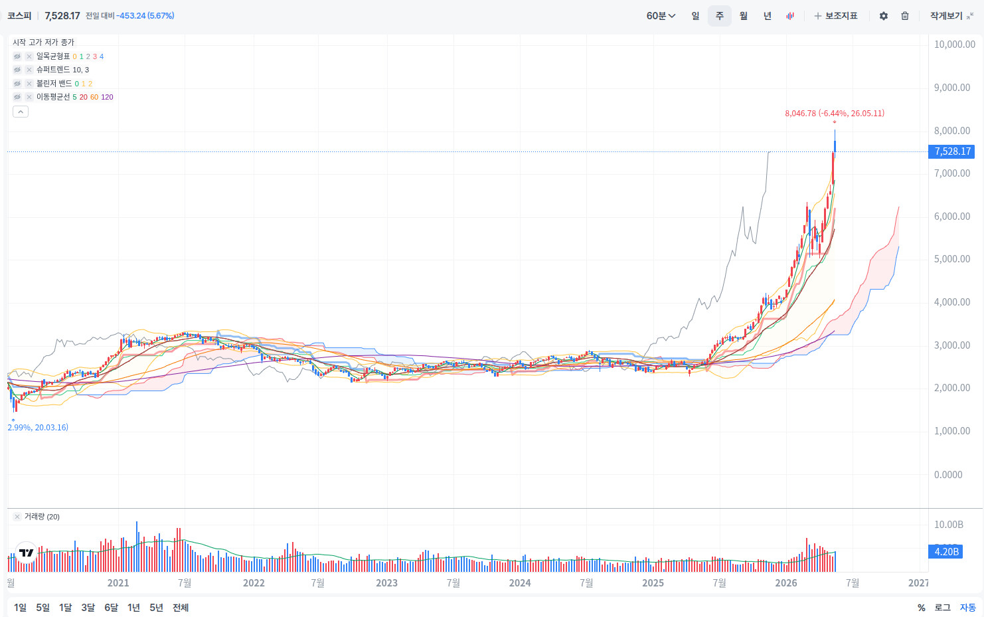Remove the 볼린저 밴드 indicator with its X
The image size is (984, 617).
coord(29,84)
